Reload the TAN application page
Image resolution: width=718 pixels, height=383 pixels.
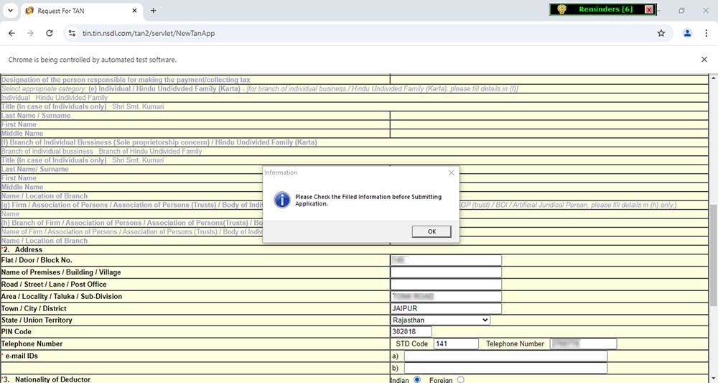tap(49, 33)
